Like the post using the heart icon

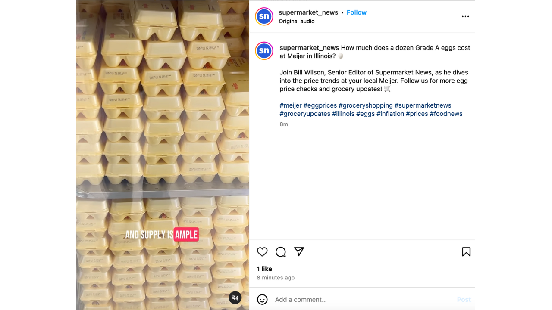coord(262,252)
